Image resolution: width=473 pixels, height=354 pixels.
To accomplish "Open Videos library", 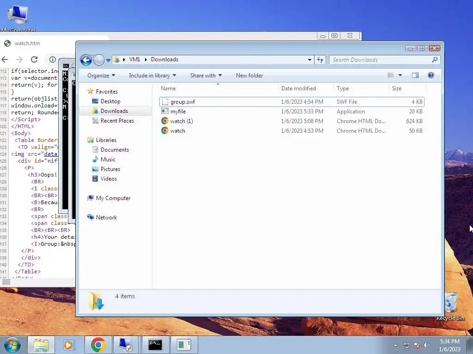I will (109, 178).
